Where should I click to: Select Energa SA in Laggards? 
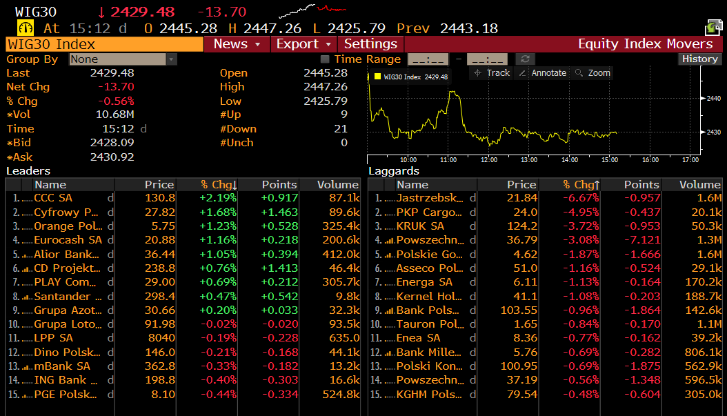545,282
